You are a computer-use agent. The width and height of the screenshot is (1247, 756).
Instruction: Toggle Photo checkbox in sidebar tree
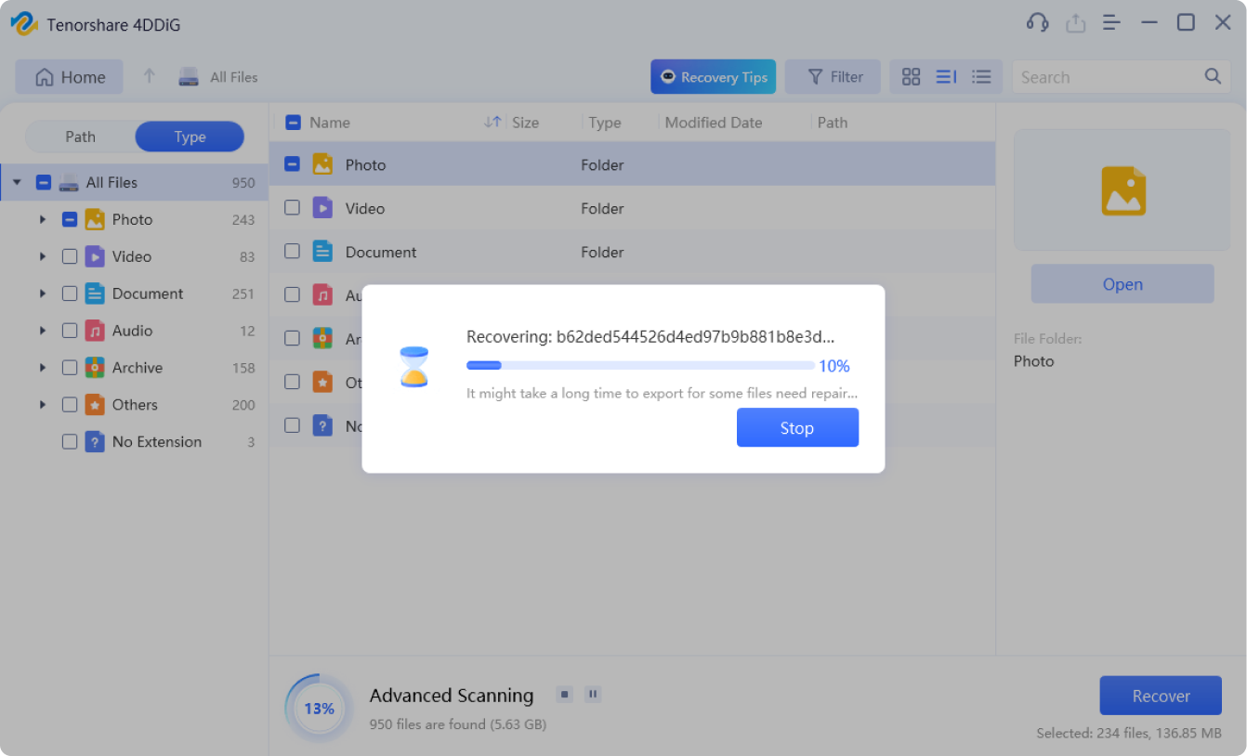click(x=70, y=220)
